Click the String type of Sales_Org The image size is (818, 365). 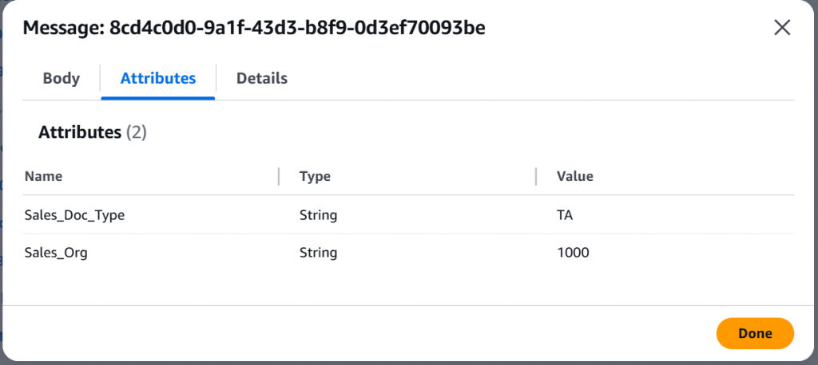click(318, 253)
